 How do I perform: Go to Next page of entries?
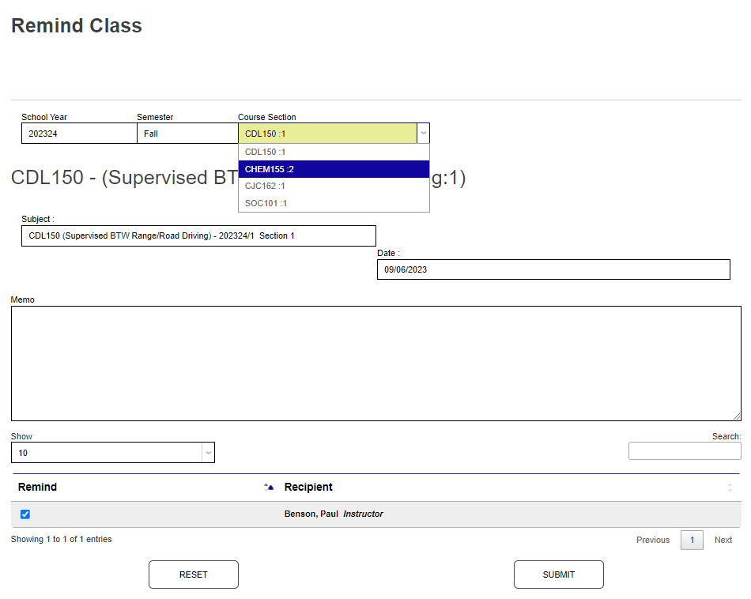tap(723, 540)
